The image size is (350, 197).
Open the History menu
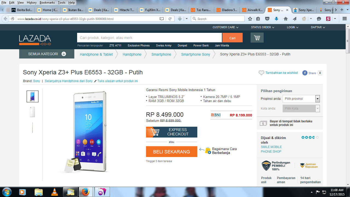[32, 2]
